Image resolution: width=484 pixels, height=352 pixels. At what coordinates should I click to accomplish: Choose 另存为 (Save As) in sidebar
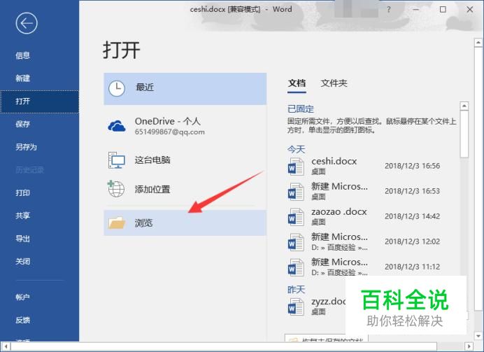tap(39, 147)
